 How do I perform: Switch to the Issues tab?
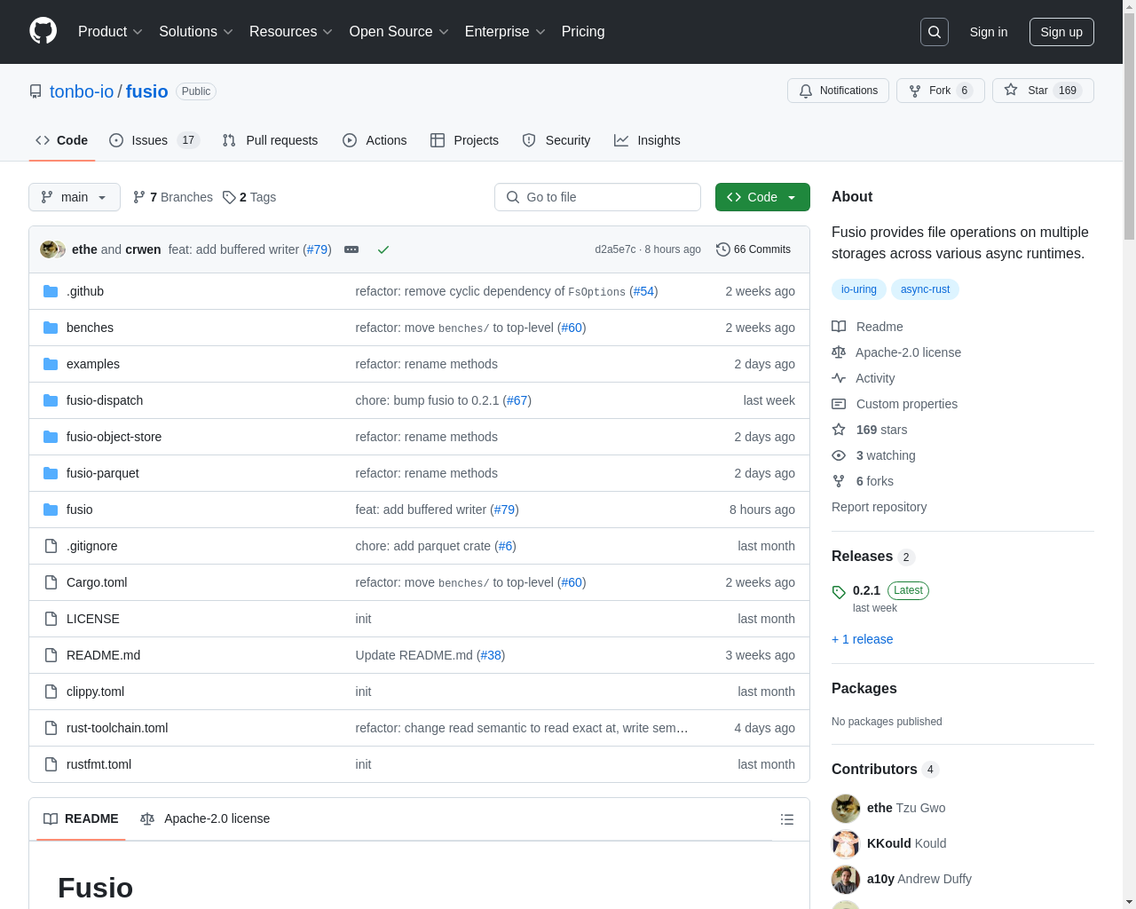click(154, 140)
